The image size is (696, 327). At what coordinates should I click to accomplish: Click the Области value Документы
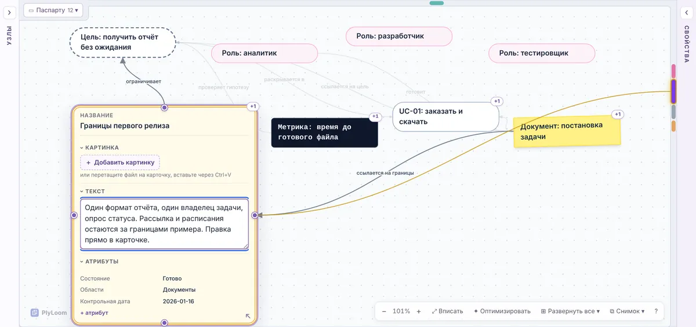pyautogui.click(x=179, y=289)
